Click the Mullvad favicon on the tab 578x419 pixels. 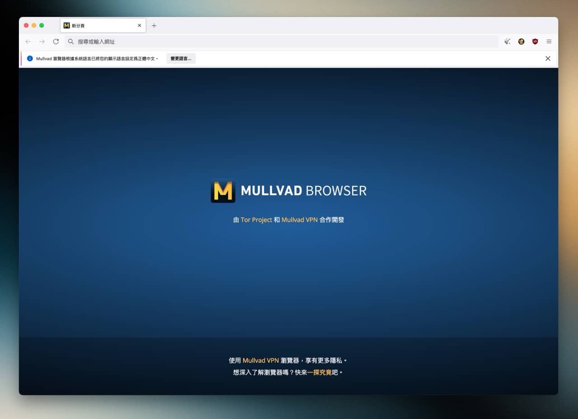click(67, 26)
